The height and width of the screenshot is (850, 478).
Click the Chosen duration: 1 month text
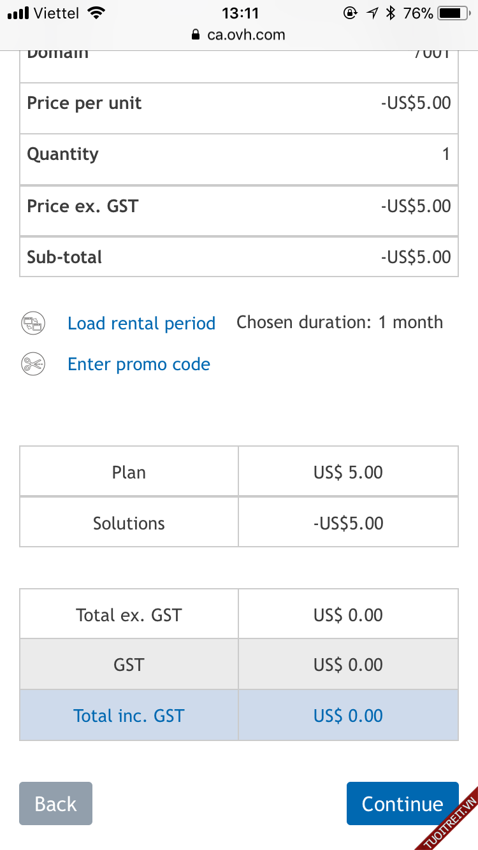pos(340,322)
